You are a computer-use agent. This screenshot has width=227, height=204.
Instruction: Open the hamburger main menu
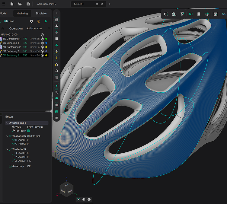tap(4, 4)
